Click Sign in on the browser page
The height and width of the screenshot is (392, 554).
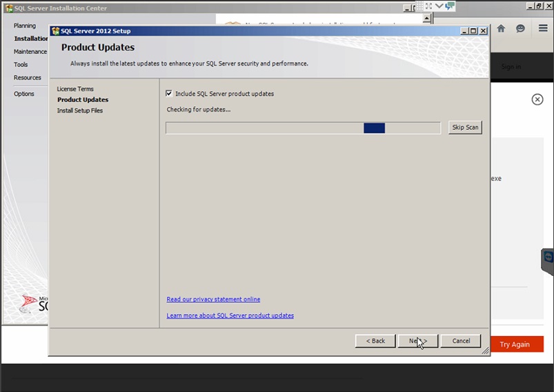[x=511, y=66]
